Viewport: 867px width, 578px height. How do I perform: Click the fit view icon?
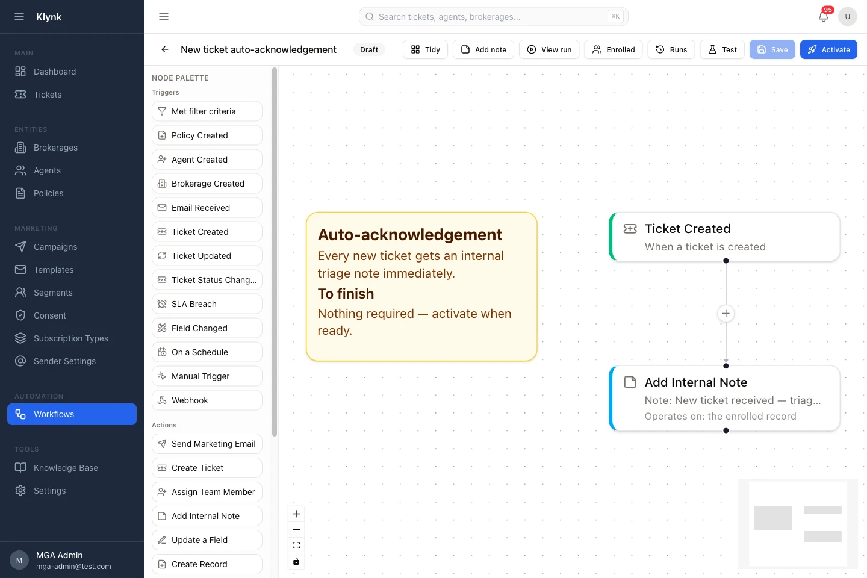coord(296,545)
